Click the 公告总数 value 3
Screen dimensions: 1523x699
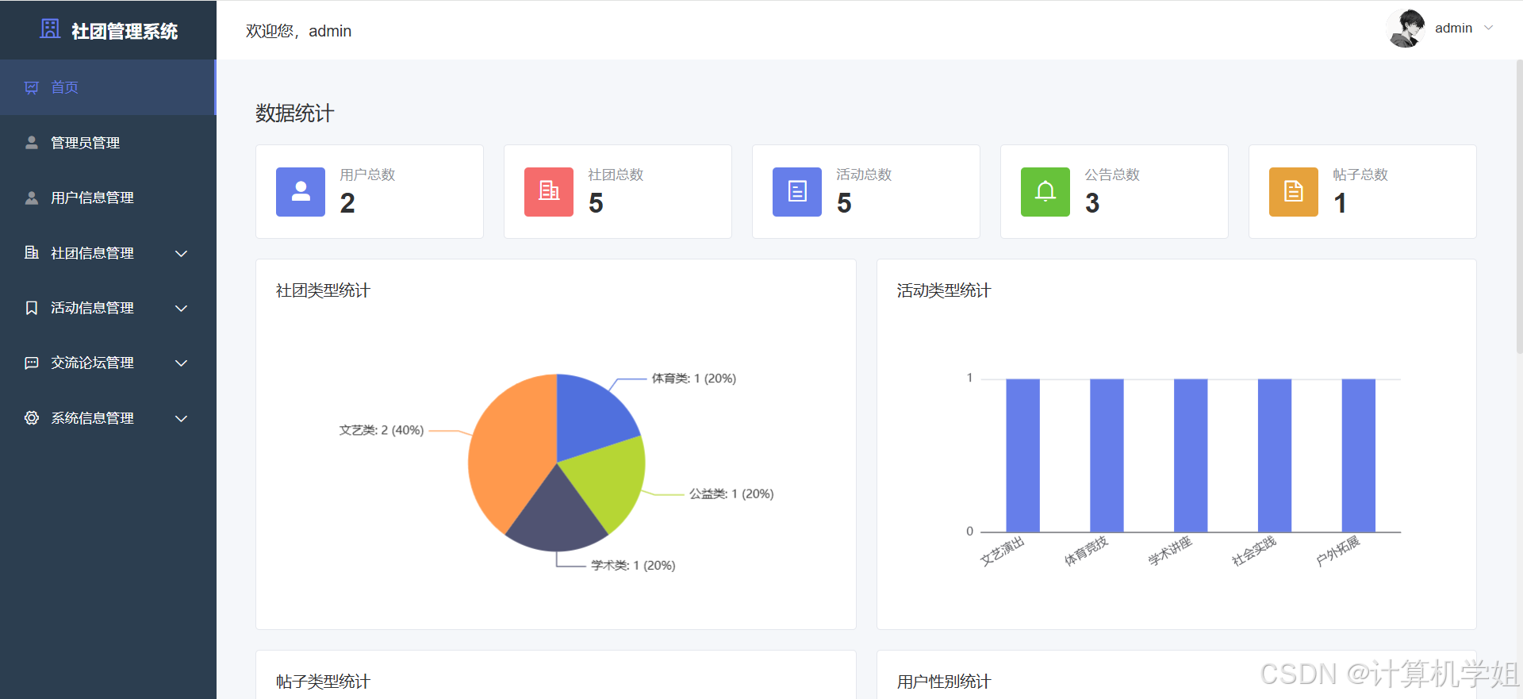click(1092, 204)
